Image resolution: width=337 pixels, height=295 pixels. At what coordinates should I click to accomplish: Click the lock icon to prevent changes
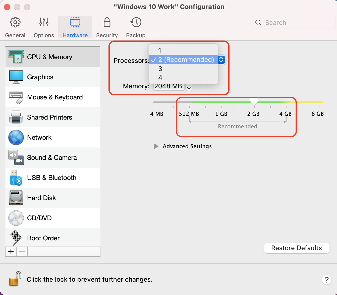pos(15,279)
